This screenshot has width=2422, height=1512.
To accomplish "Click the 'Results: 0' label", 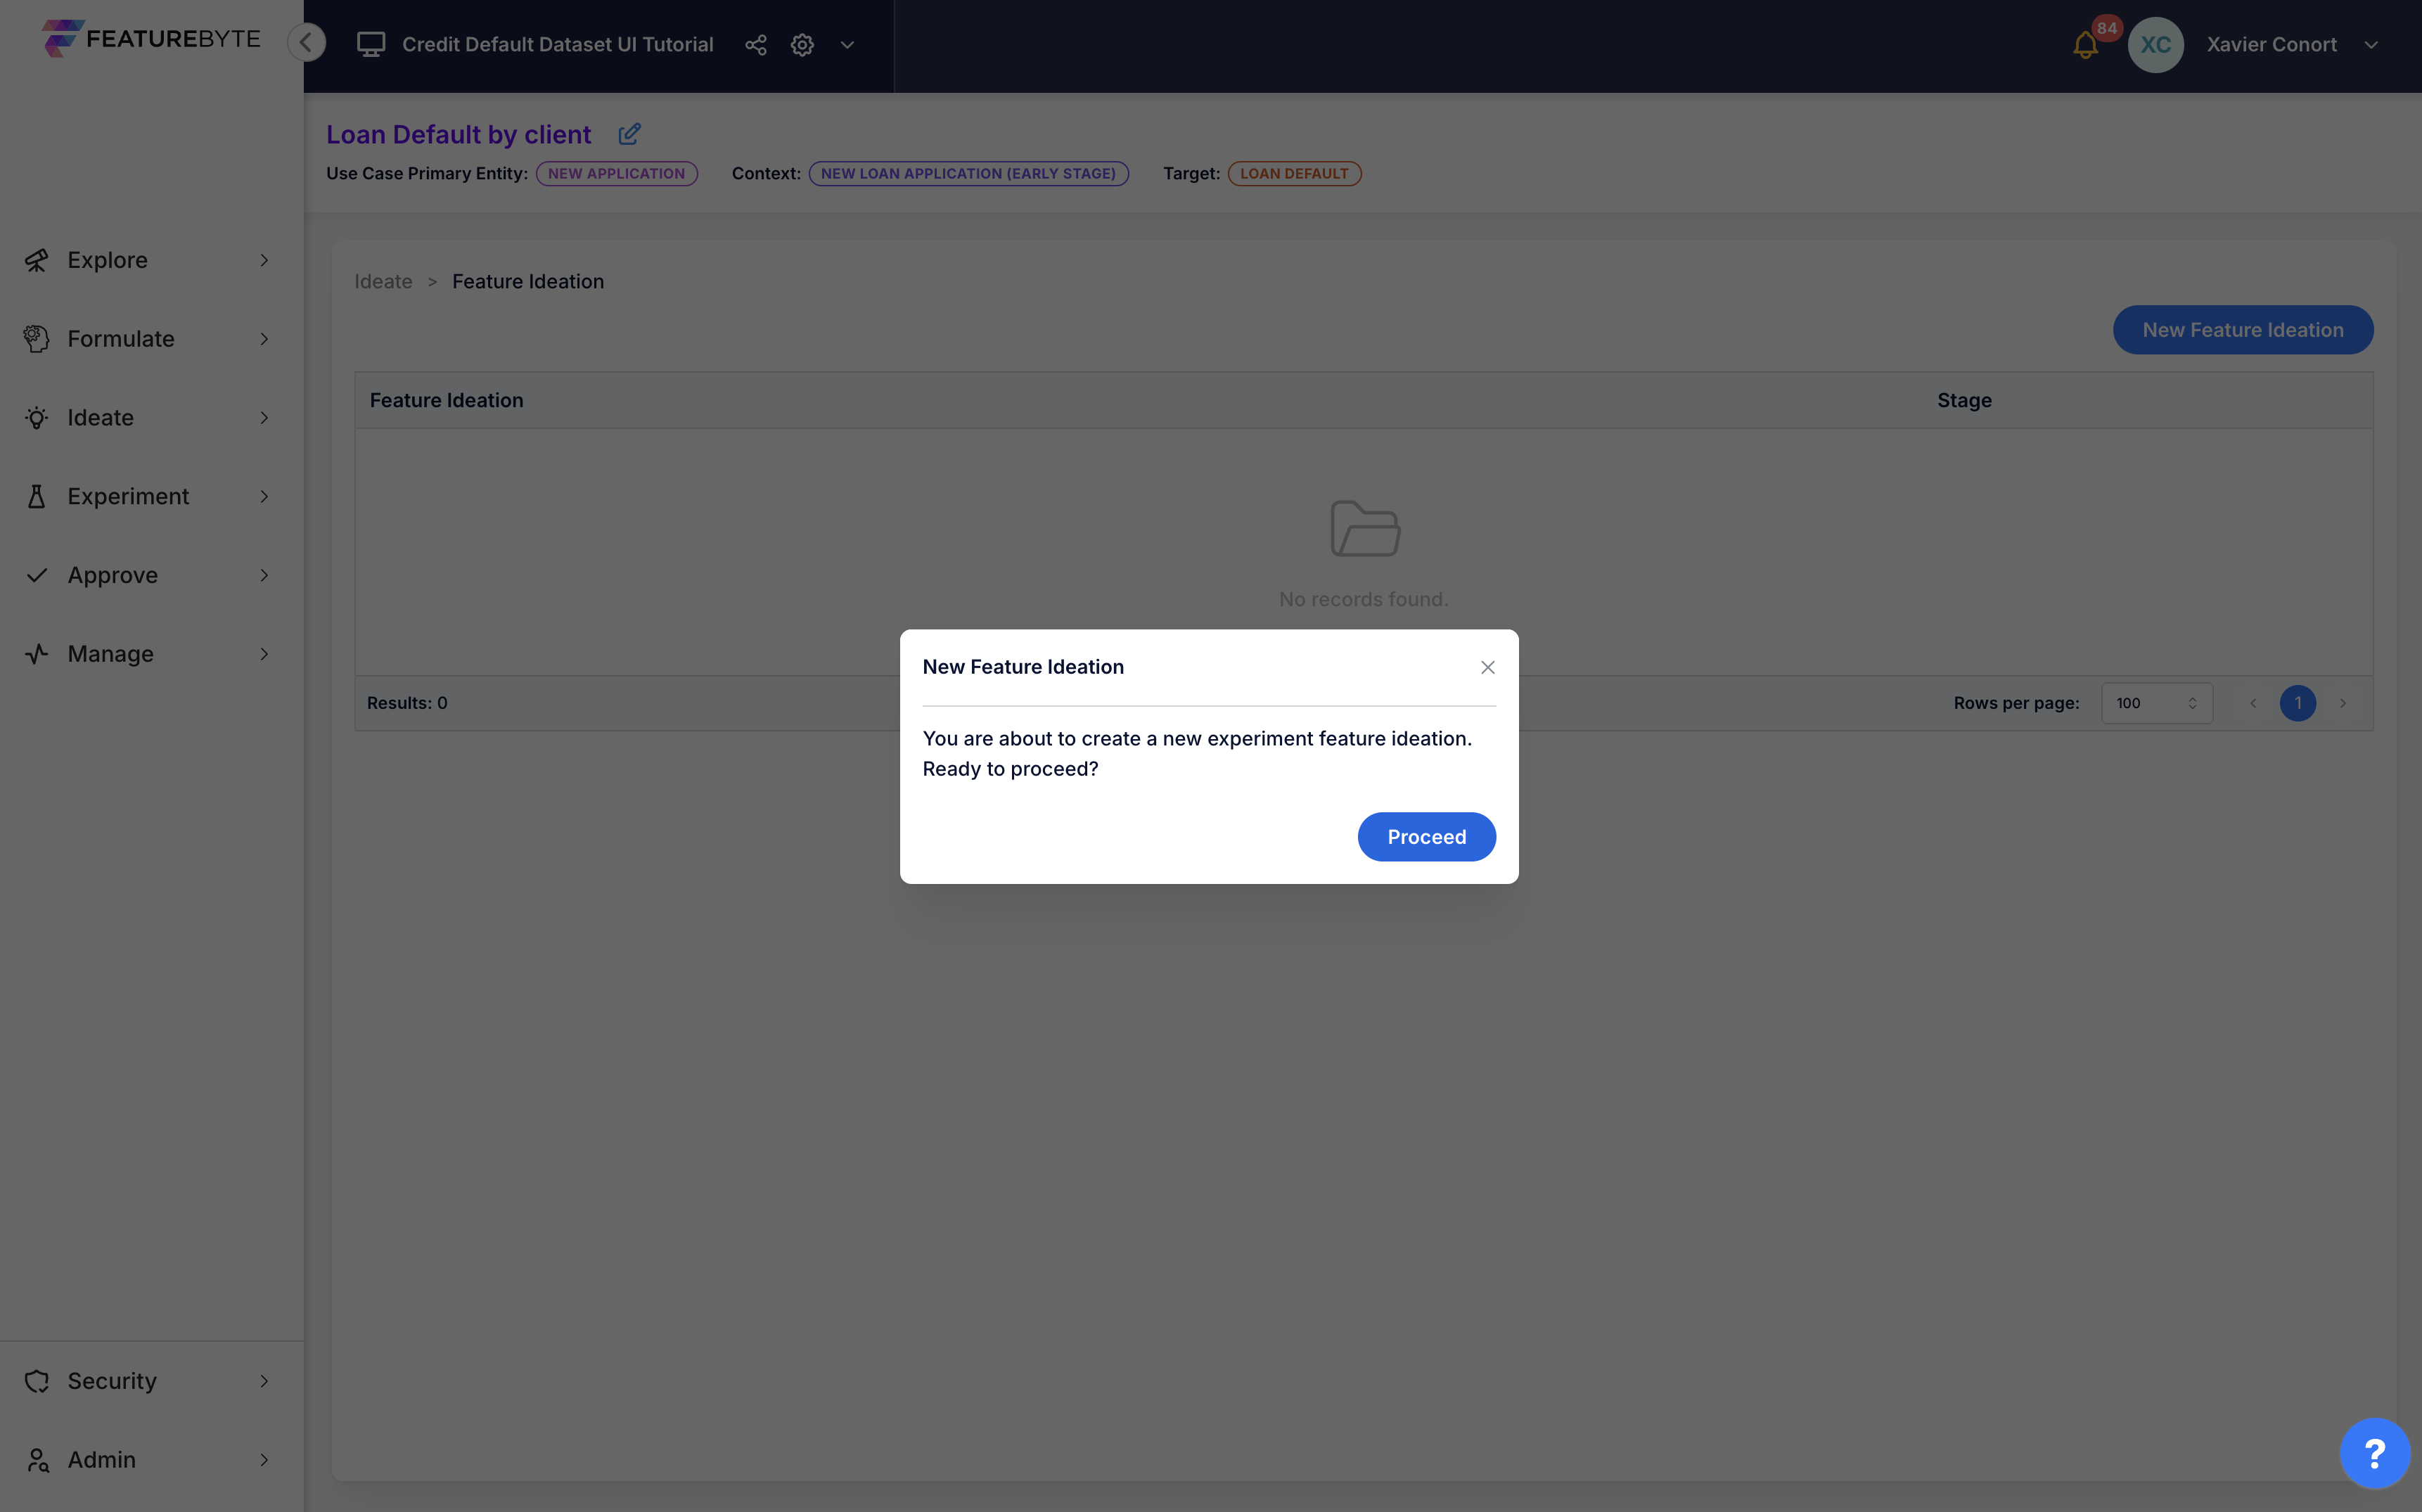I will pyautogui.click(x=407, y=703).
